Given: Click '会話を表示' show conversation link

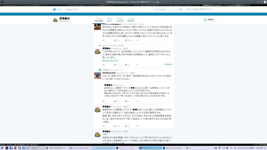Looking at the screenshot, I should (x=169, y=65).
